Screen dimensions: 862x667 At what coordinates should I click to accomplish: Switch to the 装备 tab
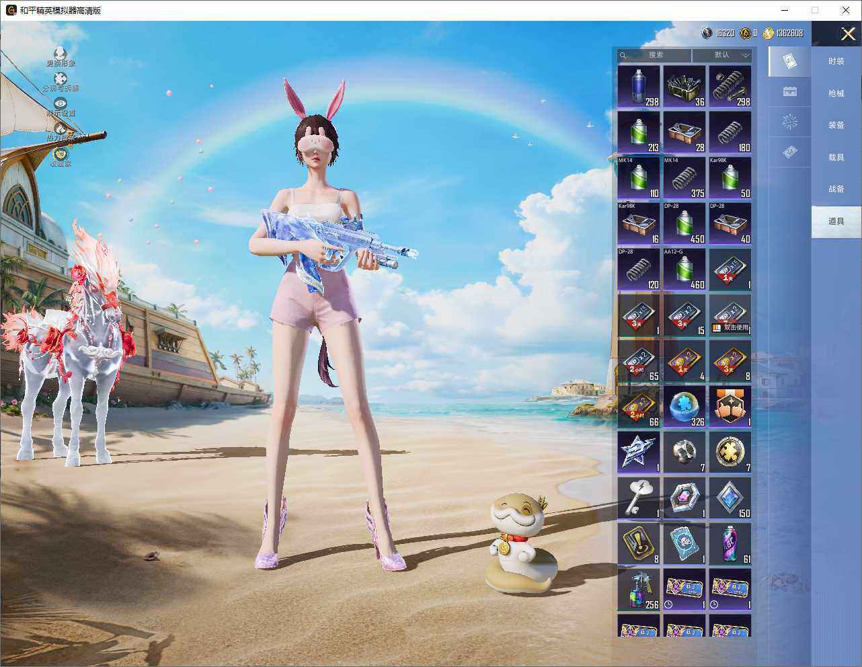click(836, 125)
